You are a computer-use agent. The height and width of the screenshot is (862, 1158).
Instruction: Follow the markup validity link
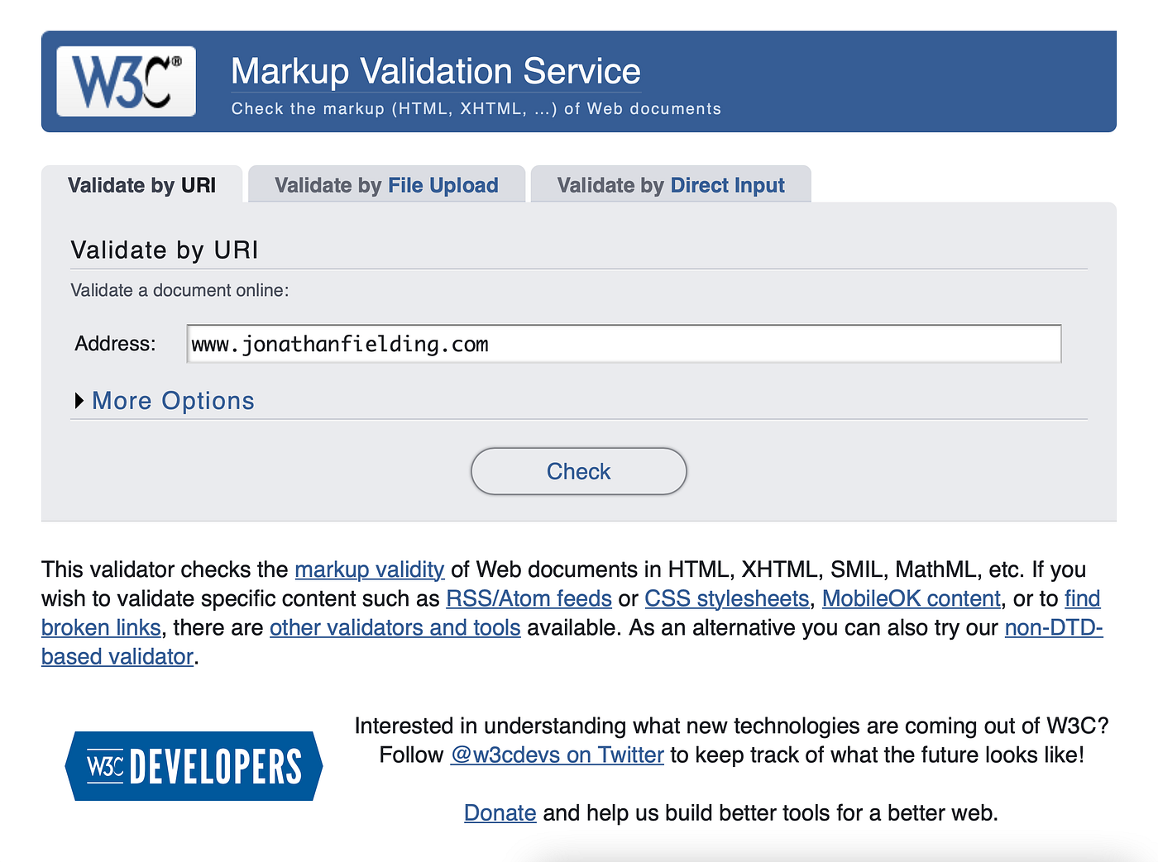coord(369,569)
